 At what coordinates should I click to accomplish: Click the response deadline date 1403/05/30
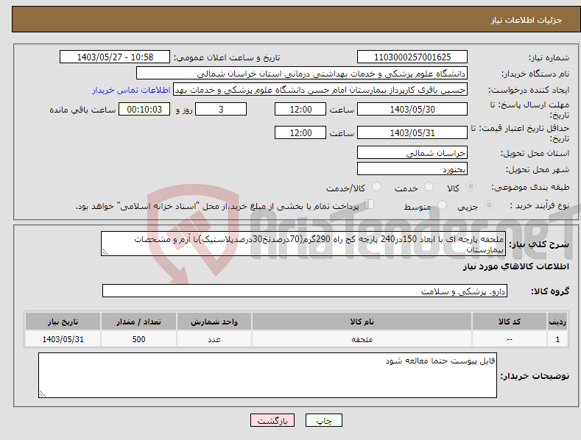(412, 109)
